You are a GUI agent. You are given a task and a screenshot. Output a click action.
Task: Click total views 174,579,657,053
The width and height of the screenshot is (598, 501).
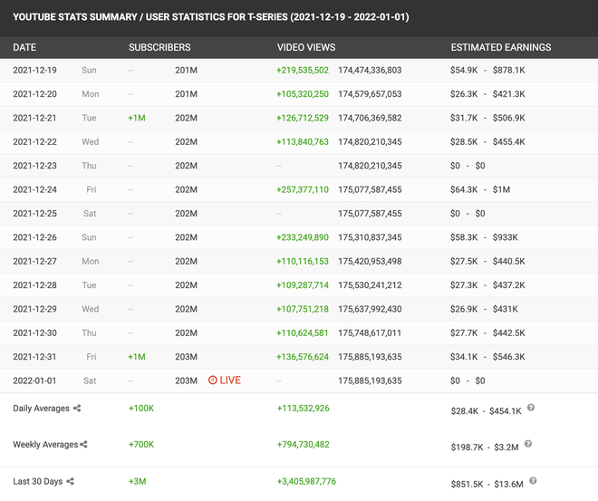pyautogui.click(x=370, y=94)
